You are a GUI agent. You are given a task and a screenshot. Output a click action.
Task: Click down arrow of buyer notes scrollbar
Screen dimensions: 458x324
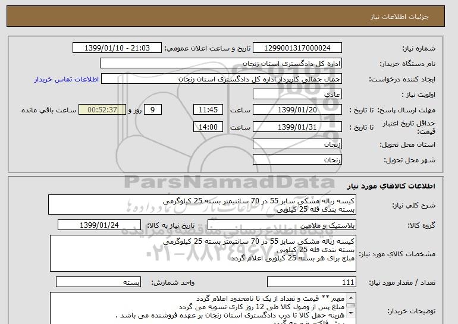(x=351, y=313)
